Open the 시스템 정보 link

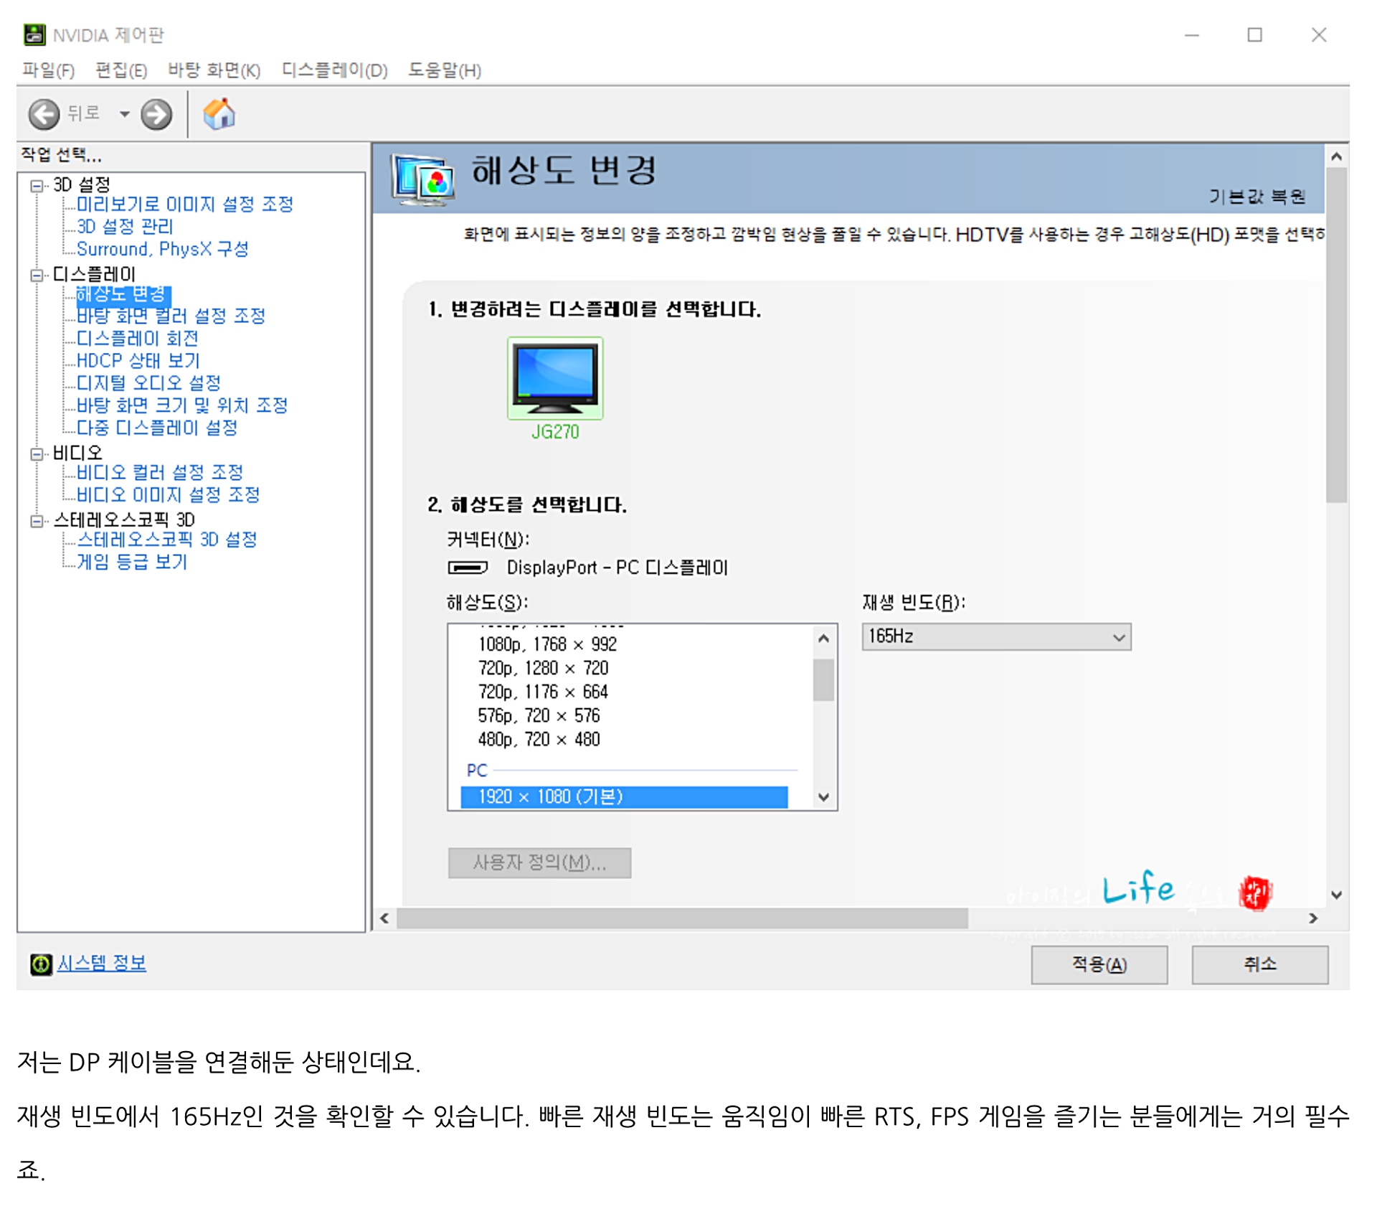(x=102, y=964)
